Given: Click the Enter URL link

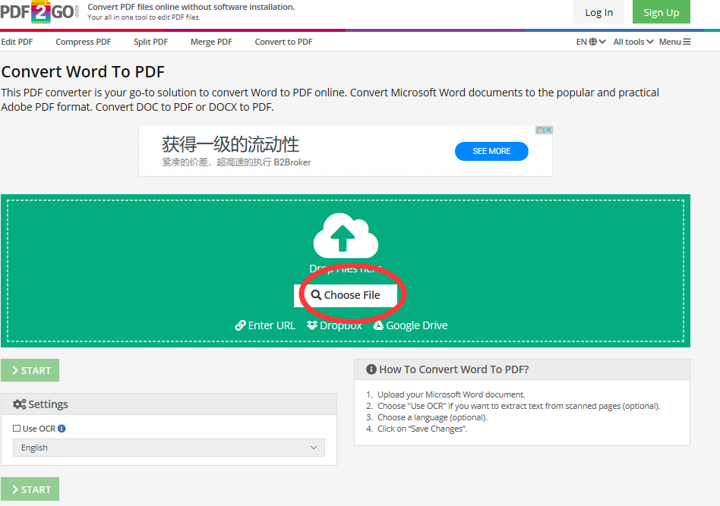Looking at the screenshot, I should coord(265,325).
